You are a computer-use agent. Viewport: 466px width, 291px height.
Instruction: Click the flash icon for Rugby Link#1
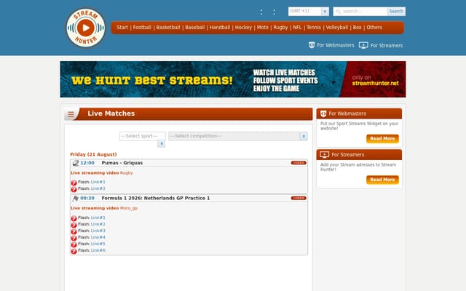(x=74, y=183)
